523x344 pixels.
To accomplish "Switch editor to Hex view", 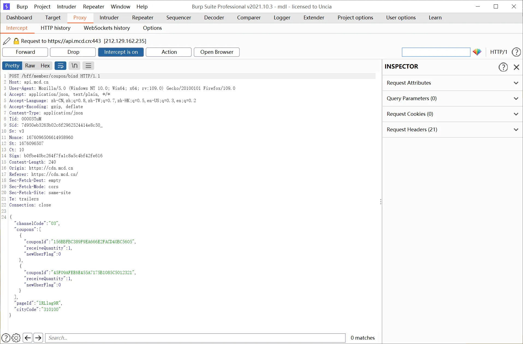I will [45, 66].
